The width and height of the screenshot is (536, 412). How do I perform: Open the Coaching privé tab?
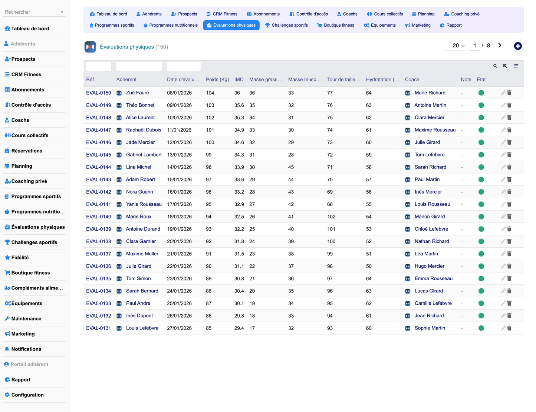(x=461, y=14)
